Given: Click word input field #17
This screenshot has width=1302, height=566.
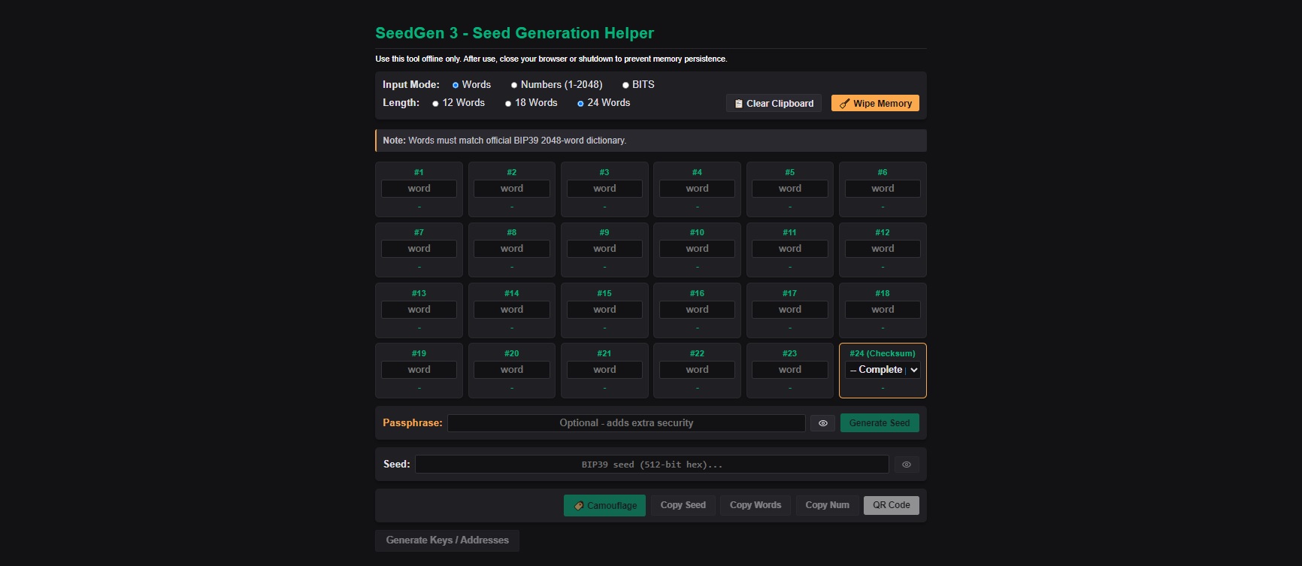Looking at the screenshot, I should point(790,310).
